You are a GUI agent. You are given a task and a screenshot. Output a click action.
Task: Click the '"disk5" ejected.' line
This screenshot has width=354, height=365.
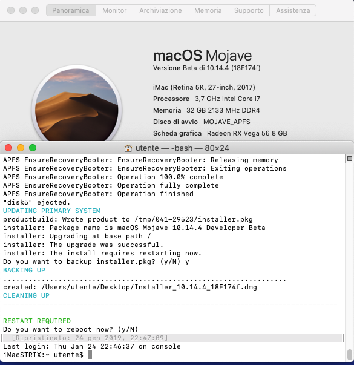(x=36, y=203)
